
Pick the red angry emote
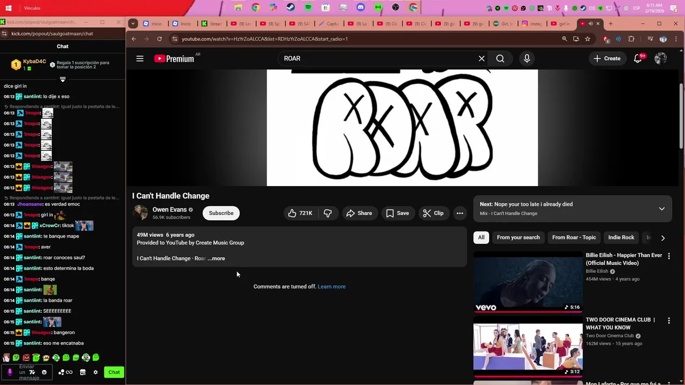click(26, 358)
